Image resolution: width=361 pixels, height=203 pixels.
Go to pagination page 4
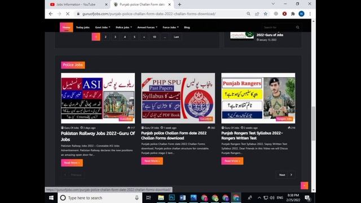click(x=125, y=37)
